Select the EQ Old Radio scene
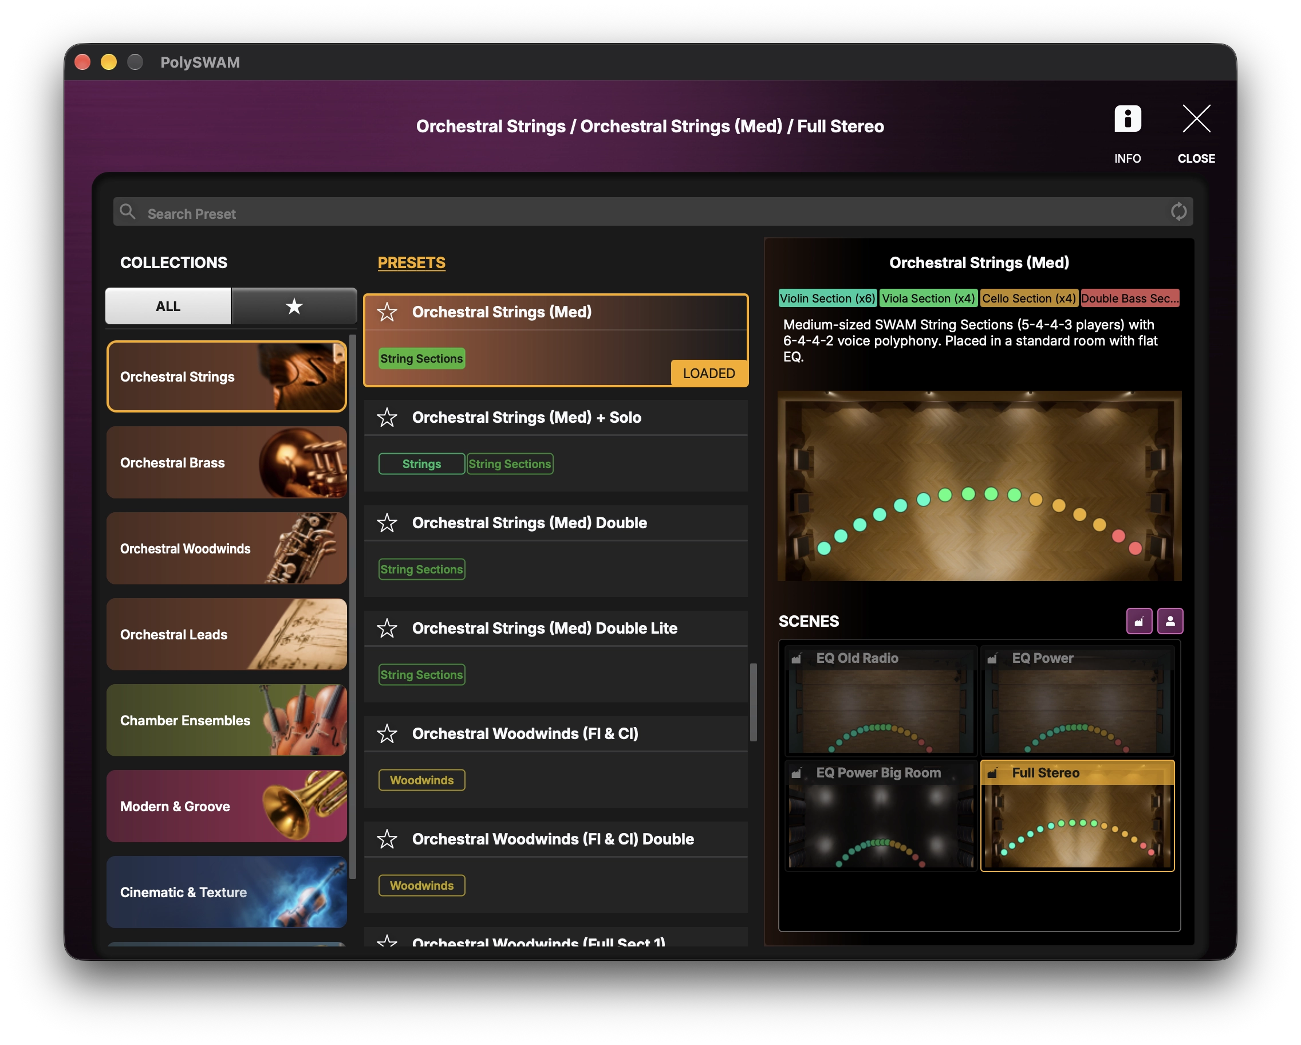The image size is (1301, 1045). (881, 700)
